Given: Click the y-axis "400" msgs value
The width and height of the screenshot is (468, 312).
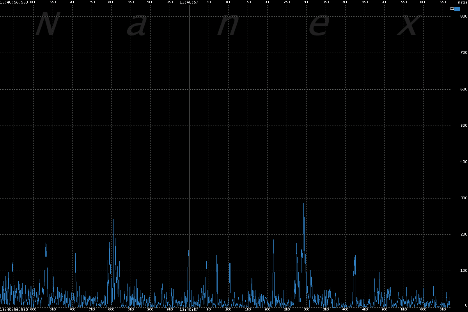Looking at the screenshot, I should click(464, 162).
